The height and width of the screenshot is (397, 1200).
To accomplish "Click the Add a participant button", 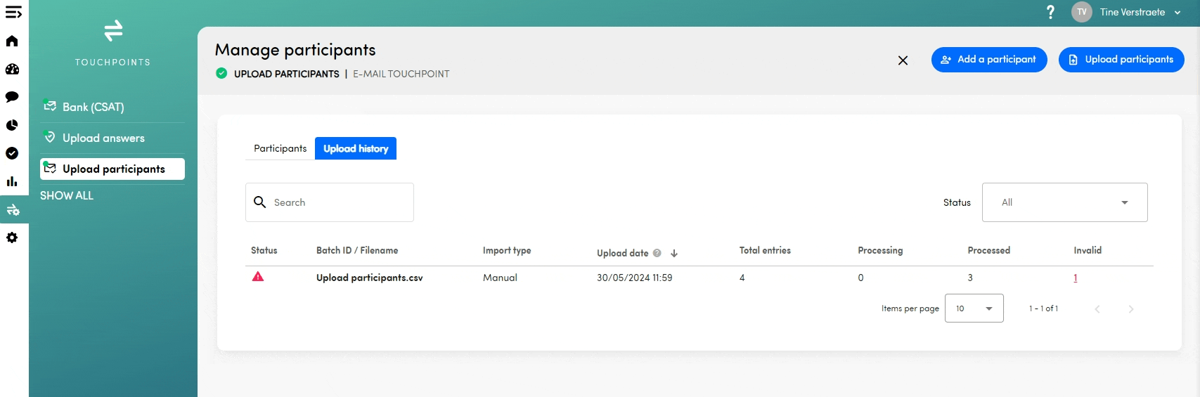I will (989, 60).
